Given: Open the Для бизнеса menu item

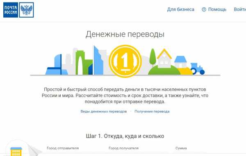Looking at the screenshot, I should click(x=180, y=9).
